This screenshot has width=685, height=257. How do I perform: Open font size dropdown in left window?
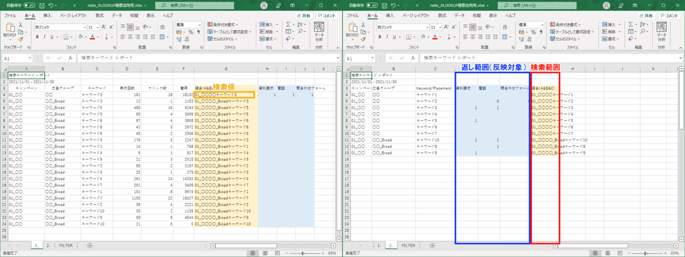point(98,27)
